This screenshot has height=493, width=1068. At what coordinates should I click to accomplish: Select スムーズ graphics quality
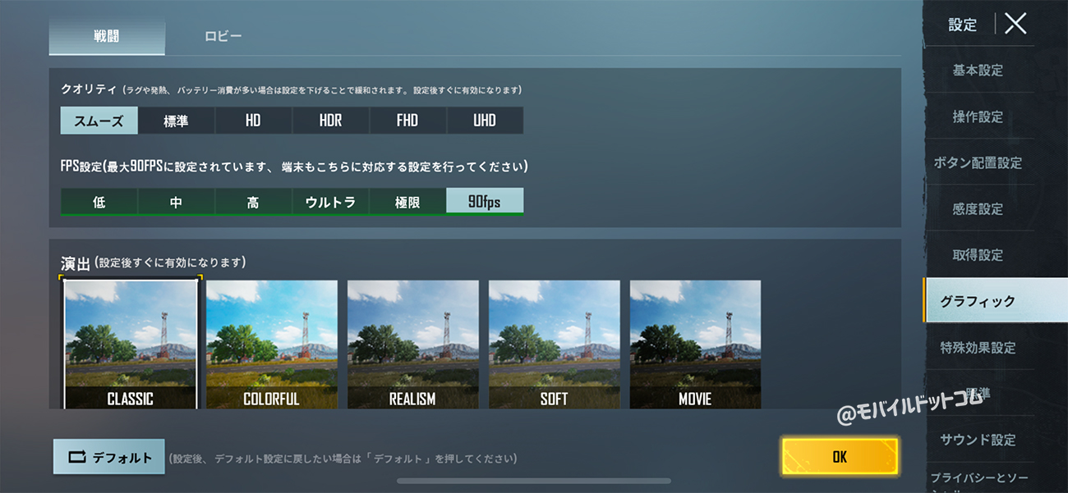pos(99,121)
